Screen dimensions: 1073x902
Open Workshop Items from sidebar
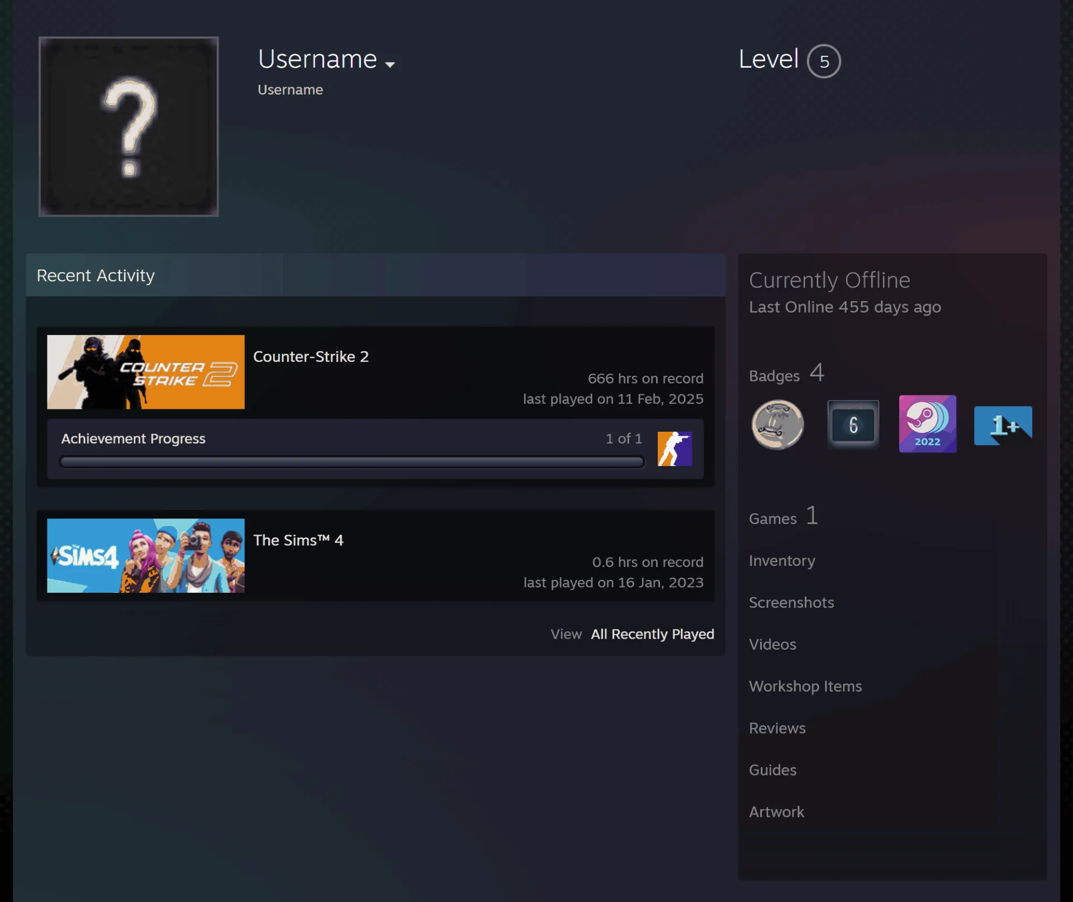tap(805, 686)
